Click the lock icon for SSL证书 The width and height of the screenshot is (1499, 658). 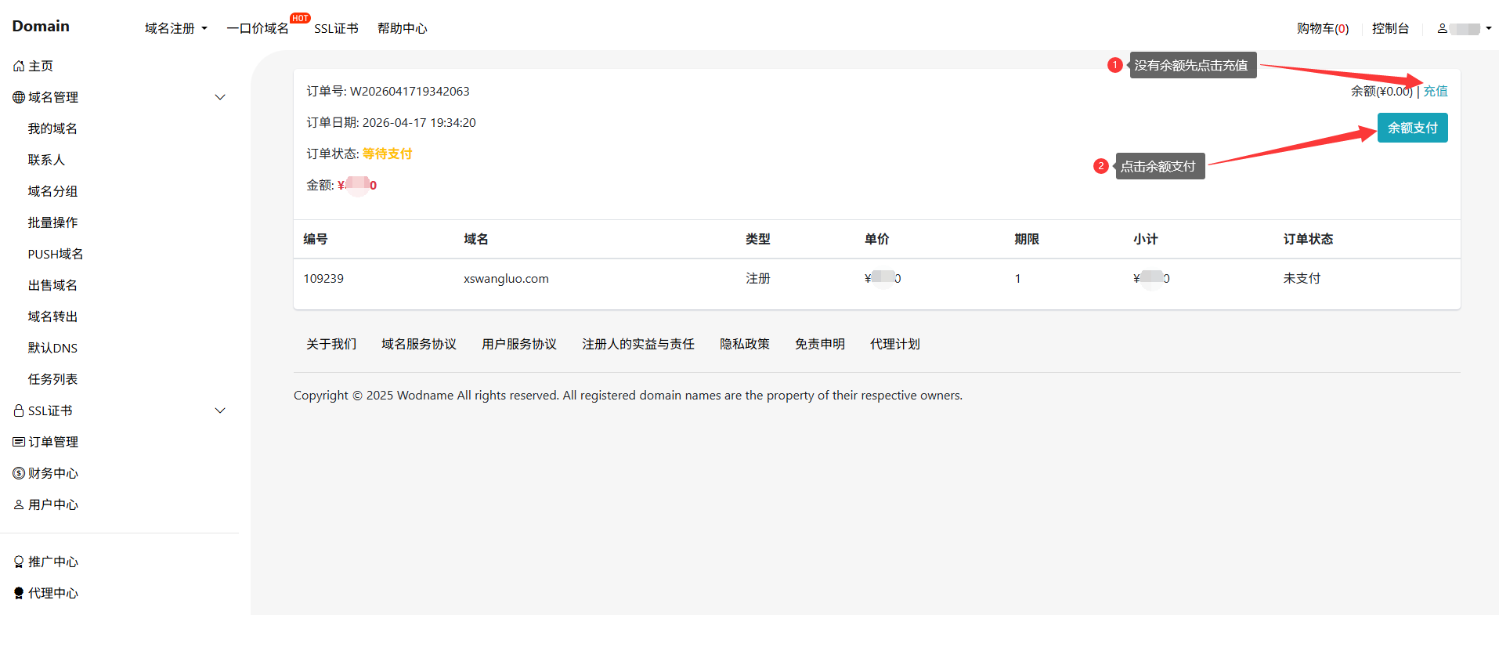[19, 410]
